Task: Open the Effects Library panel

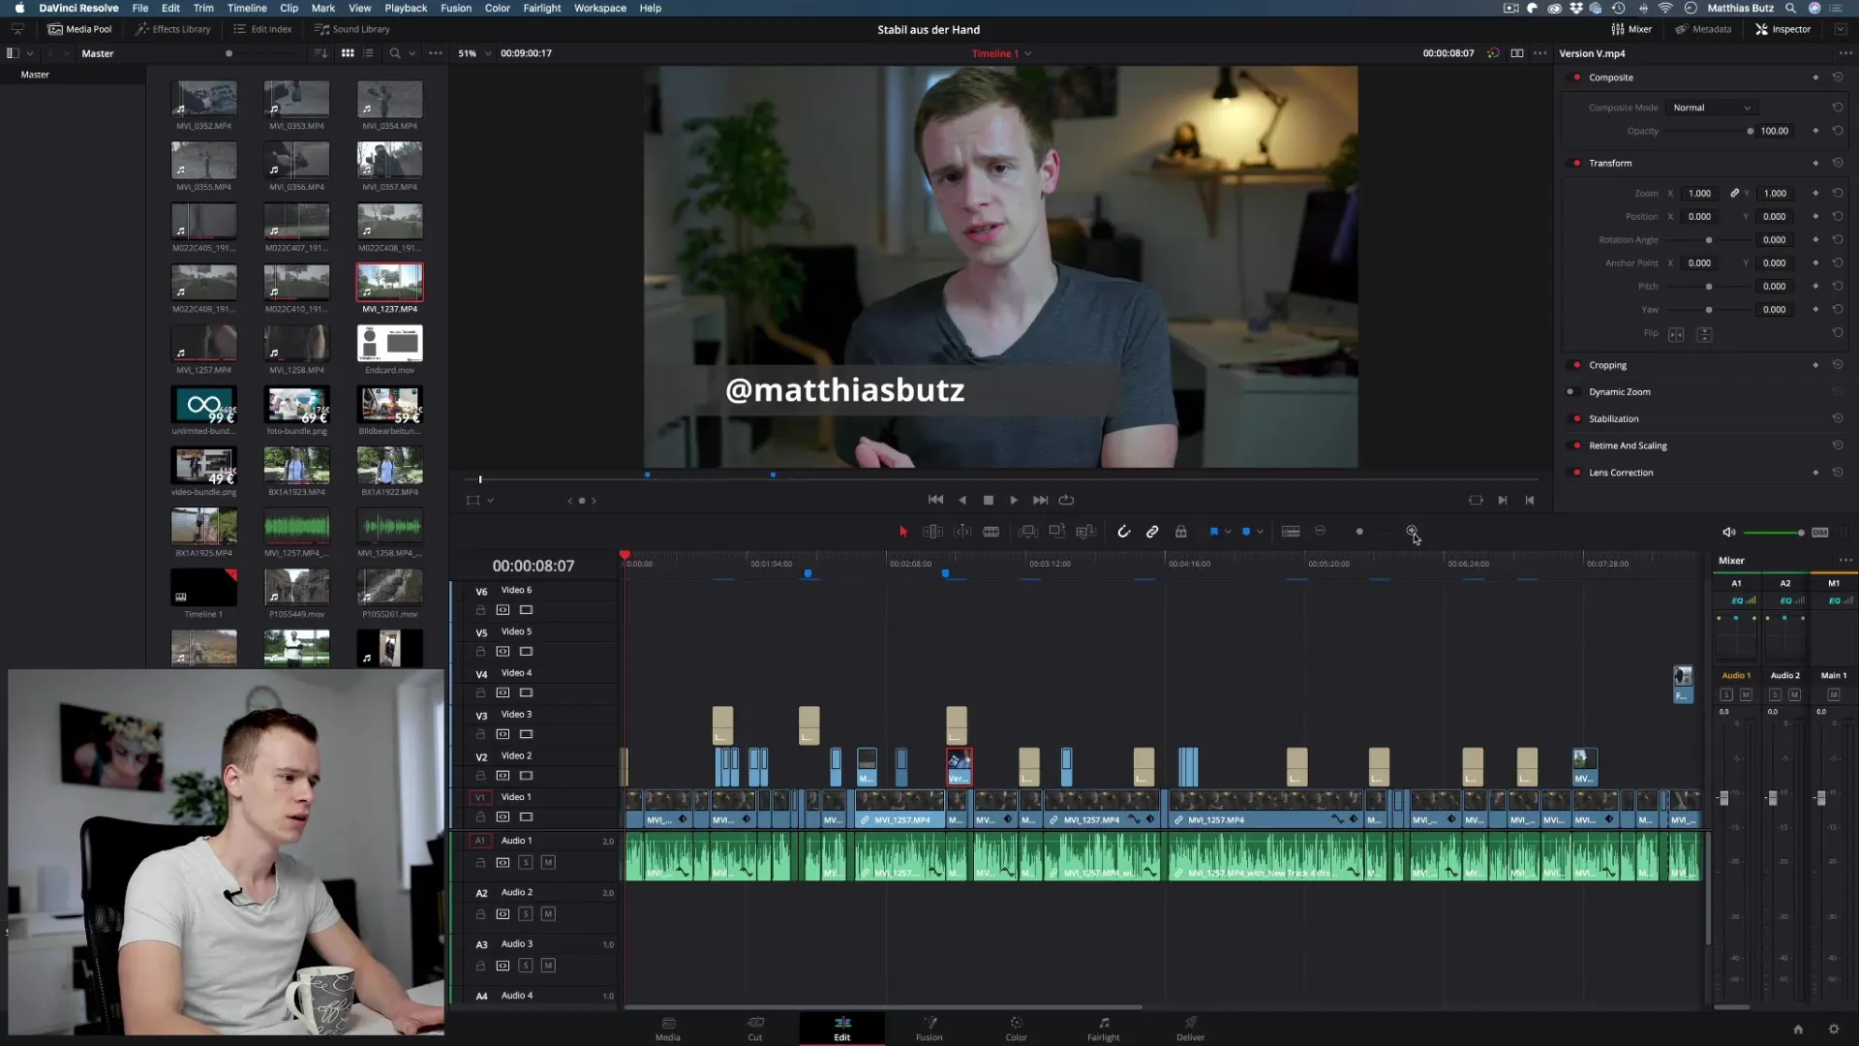Action: [173, 29]
